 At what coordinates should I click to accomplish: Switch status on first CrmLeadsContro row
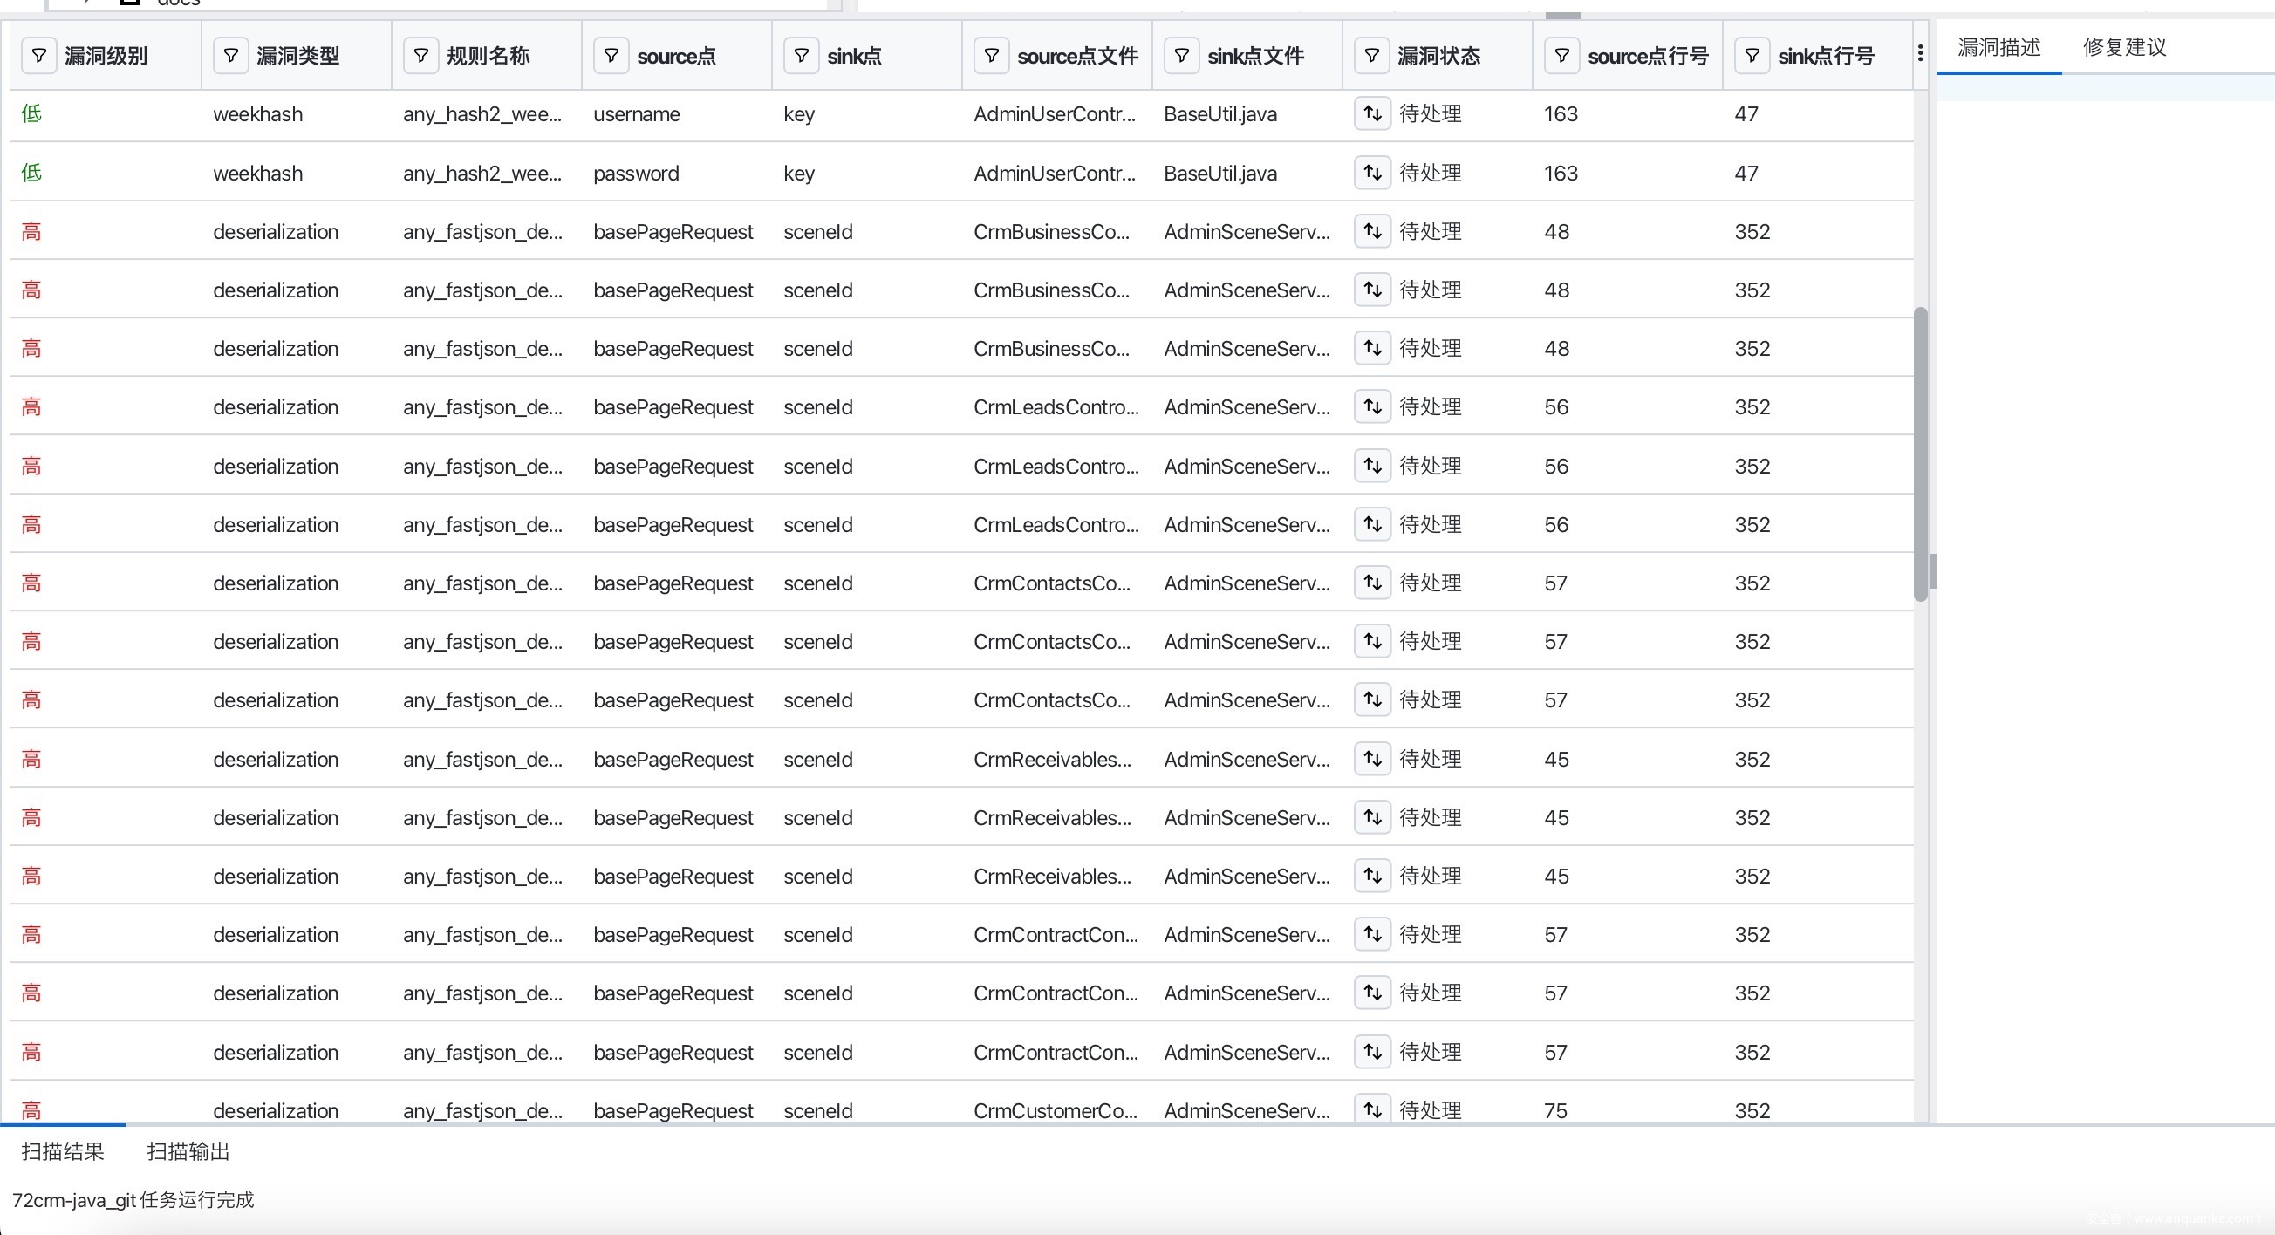tap(1372, 407)
